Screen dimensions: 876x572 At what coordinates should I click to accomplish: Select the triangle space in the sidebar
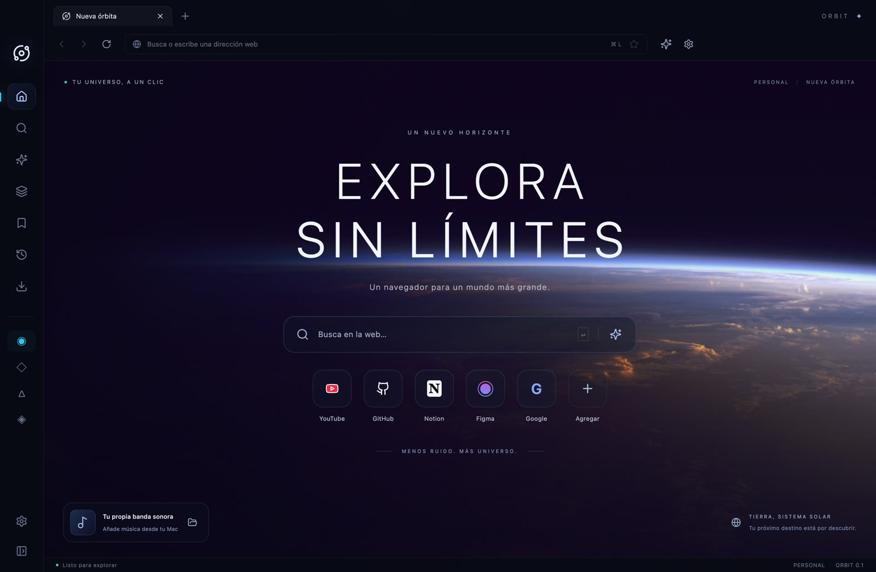21,394
